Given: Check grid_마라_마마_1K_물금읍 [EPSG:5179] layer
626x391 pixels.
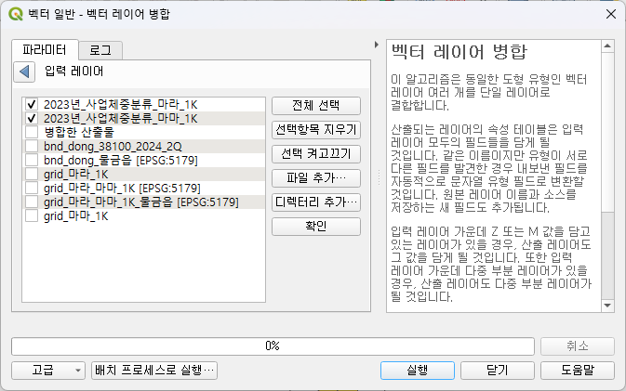Looking at the screenshot, I should click(x=32, y=202).
